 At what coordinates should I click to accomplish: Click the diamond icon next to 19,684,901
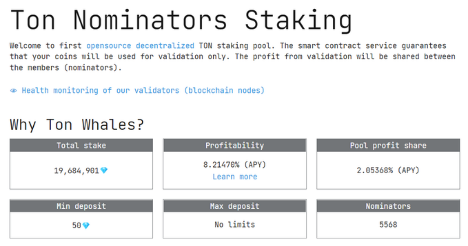click(104, 170)
